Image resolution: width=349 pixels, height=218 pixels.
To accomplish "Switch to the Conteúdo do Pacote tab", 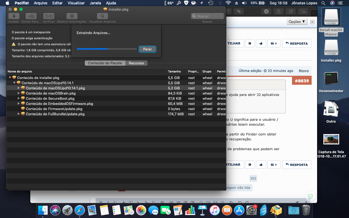I will pos(105,63).
